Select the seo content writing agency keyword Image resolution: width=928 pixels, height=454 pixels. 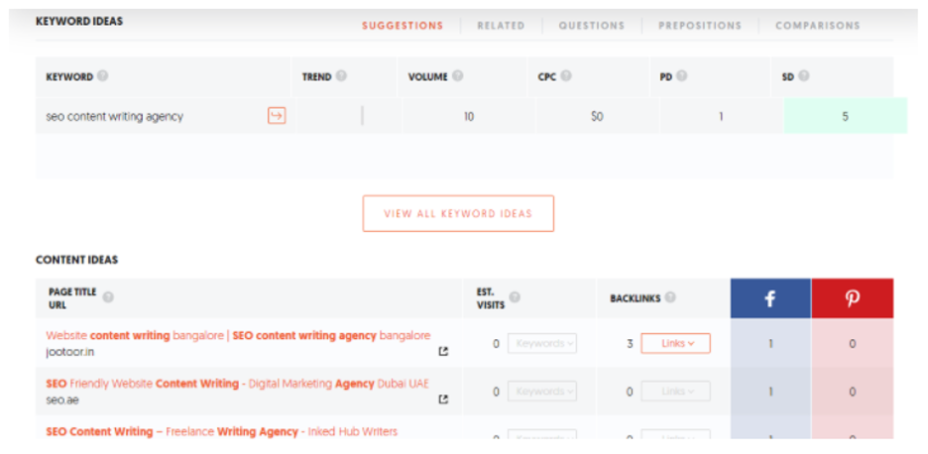click(115, 117)
